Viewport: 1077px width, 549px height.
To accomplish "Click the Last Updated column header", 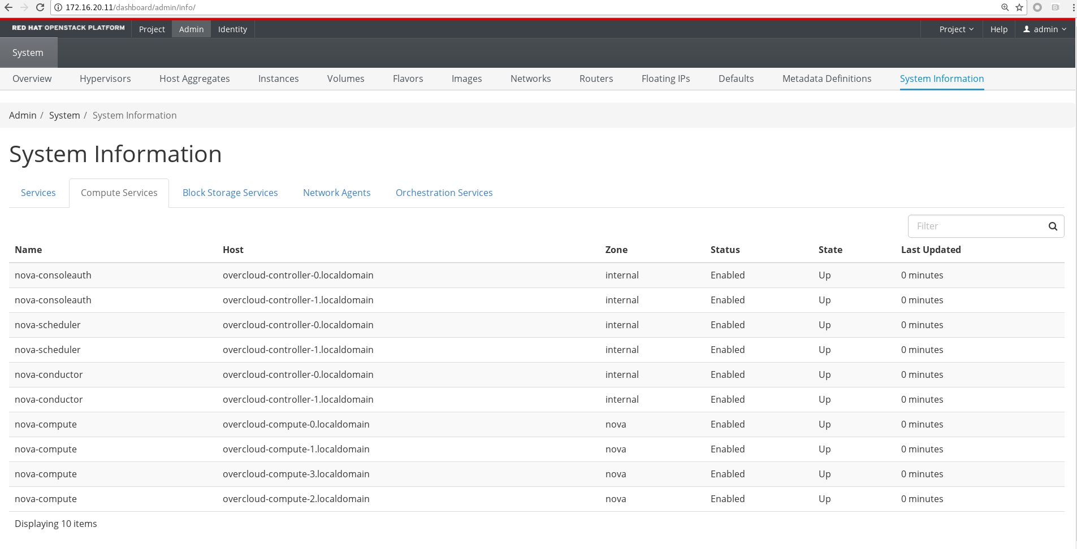I will tap(931, 250).
